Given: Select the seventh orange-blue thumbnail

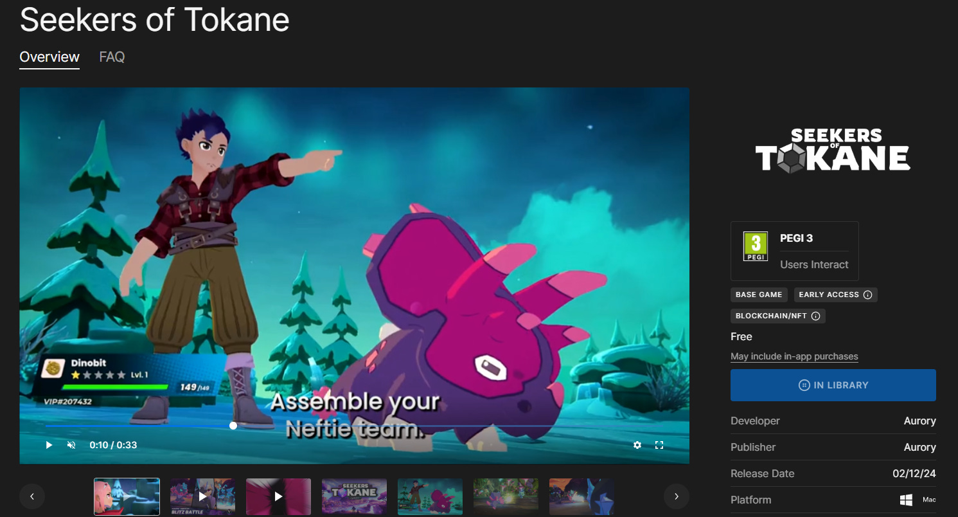Looking at the screenshot, I should pyautogui.click(x=581, y=496).
